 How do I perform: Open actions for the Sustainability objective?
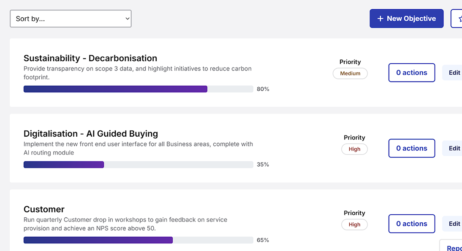411,73
